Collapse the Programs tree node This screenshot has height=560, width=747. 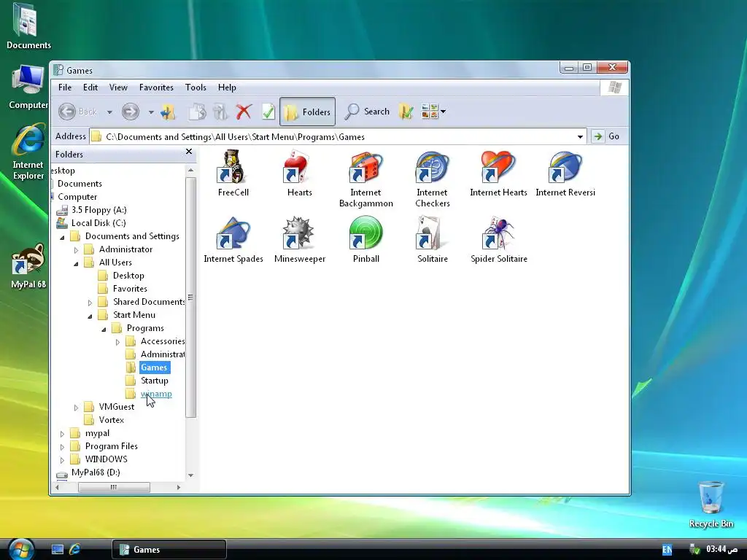pyautogui.click(x=104, y=329)
